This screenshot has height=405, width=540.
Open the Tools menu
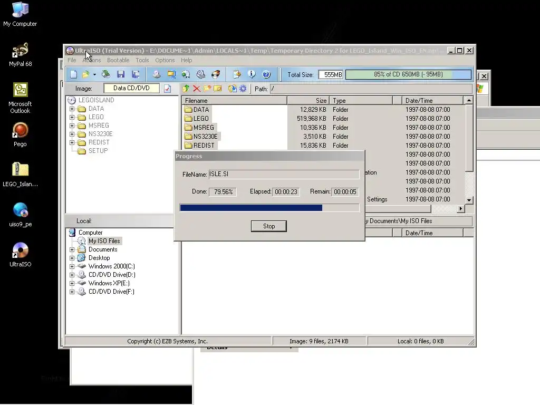pyautogui.click(x=142, y=60)
